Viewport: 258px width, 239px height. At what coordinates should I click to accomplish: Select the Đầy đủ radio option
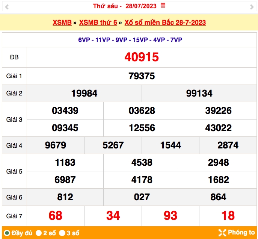[7, 233]
